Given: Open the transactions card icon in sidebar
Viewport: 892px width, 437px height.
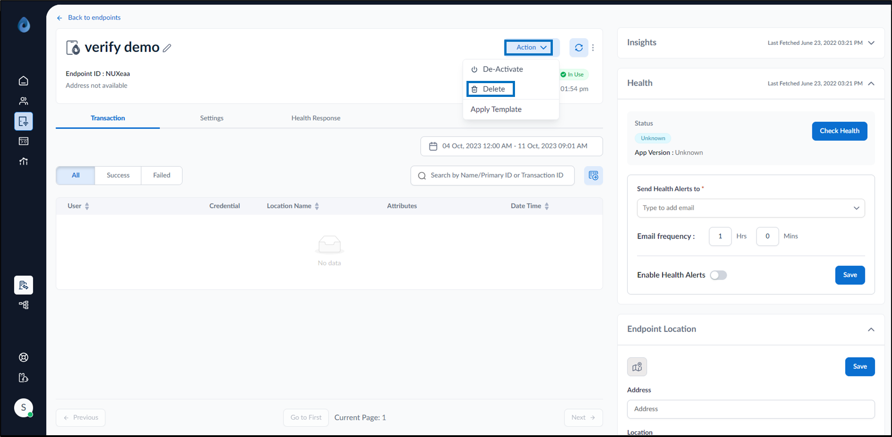Looking at the screenshot, I should (24, 141).
